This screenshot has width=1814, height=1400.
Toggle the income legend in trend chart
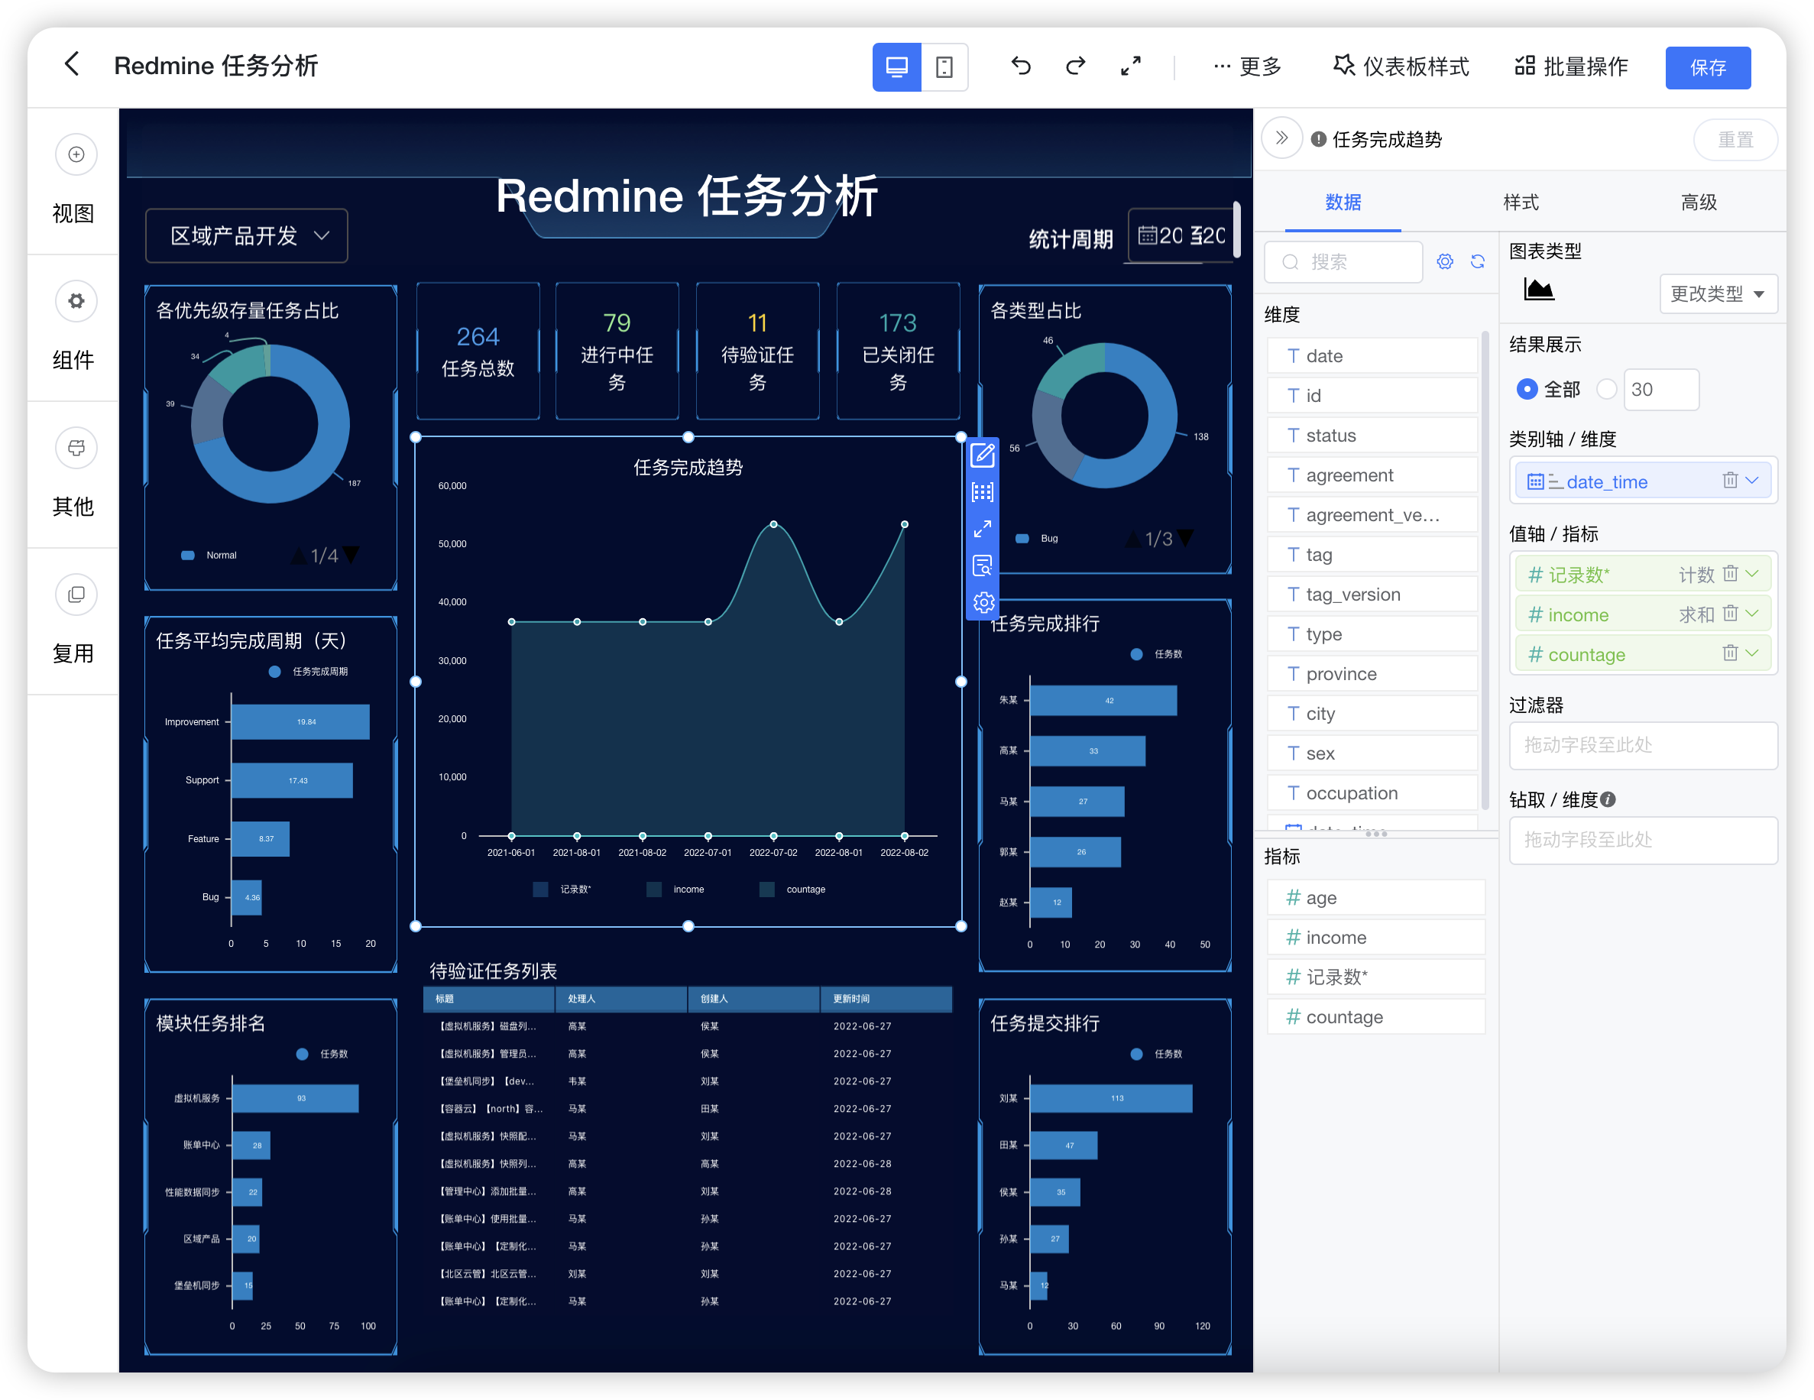click(675, 889)
